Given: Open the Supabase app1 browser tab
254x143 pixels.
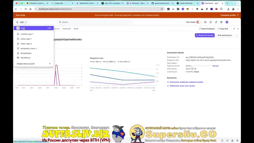Looking at the screenshot, I should [112, 3].
